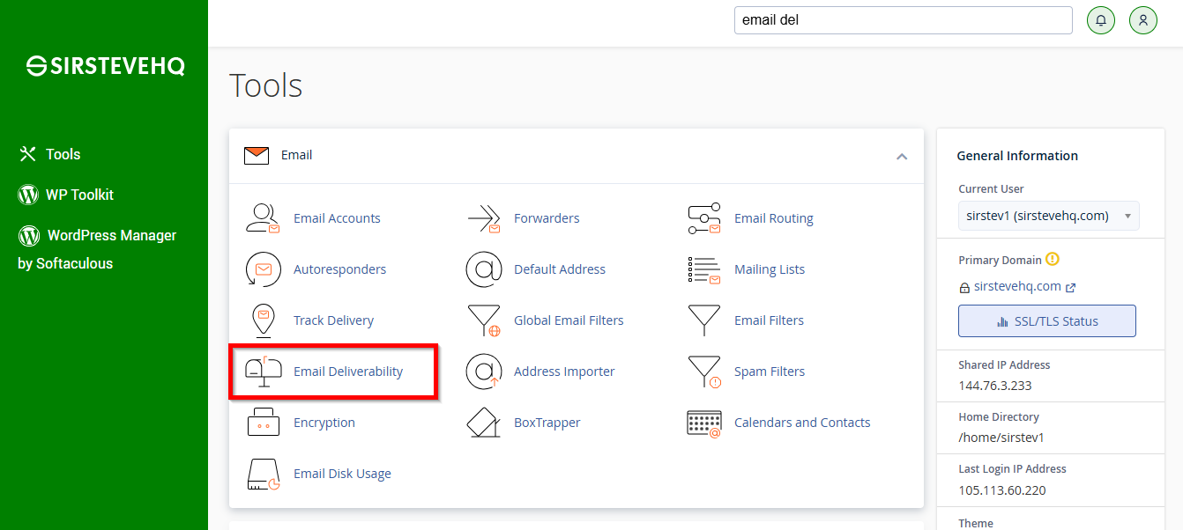Image resolution: width=1183 pixels, height=530 pixels.
Task: Open the Forwarders link
Action: point(547,218)
